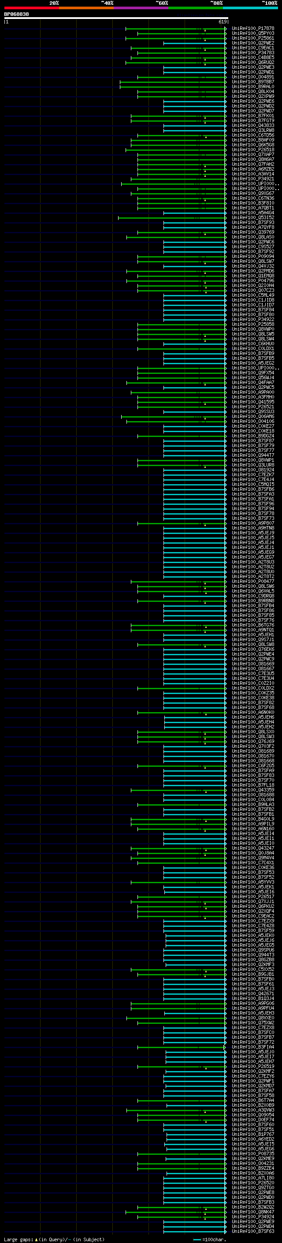
Task: Choose the UniRef100_Q9ZTG0 entry
Action: pyautogui.click(x=253, y=1187)
